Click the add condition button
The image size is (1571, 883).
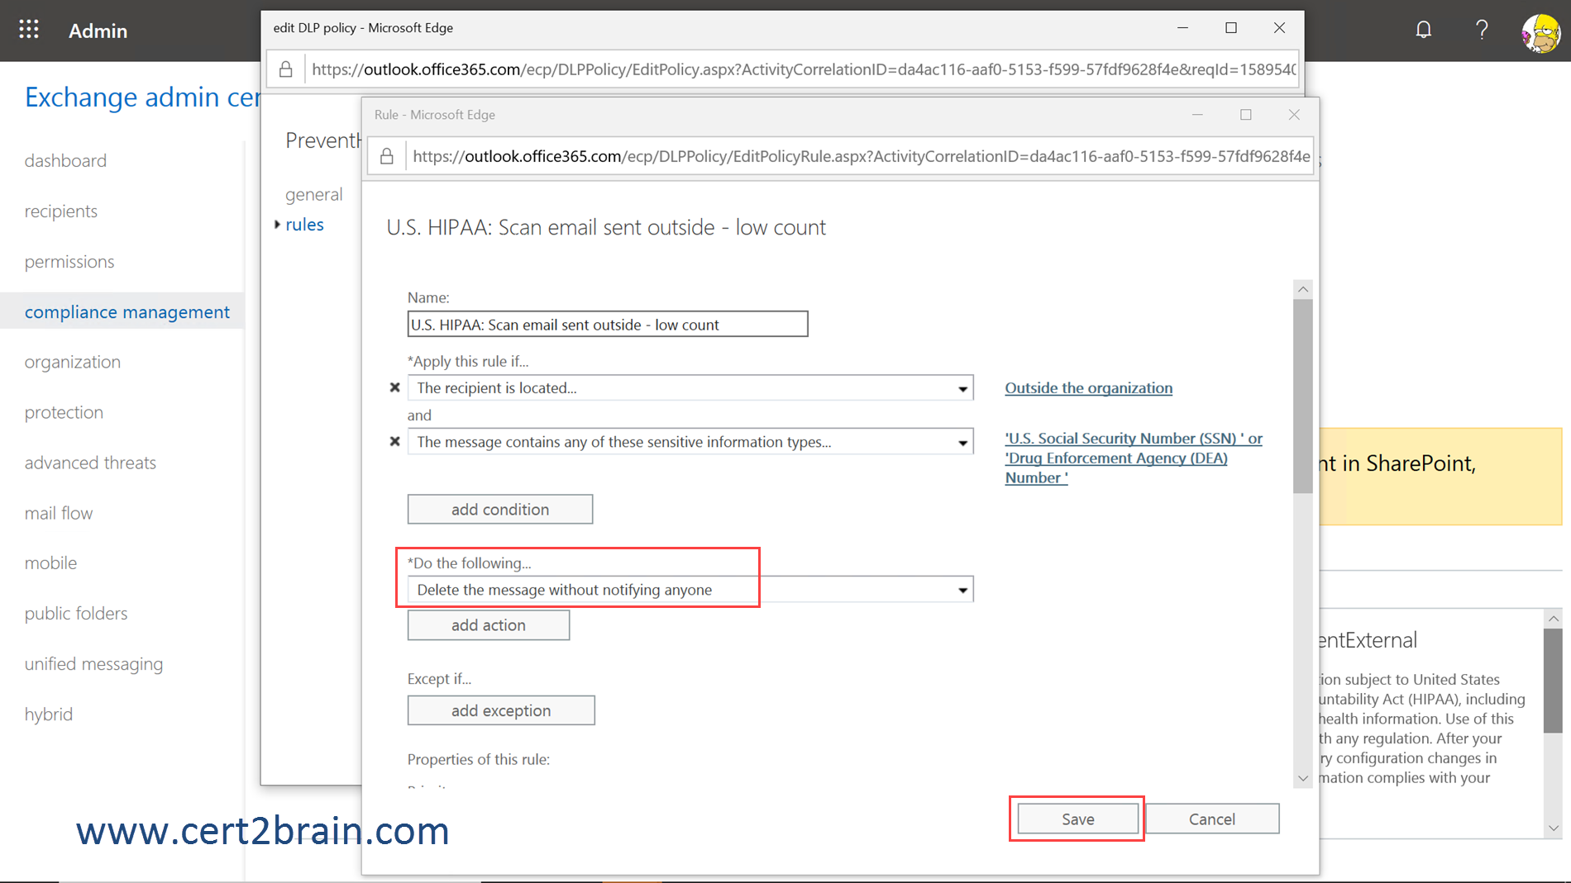click(500, 510)
